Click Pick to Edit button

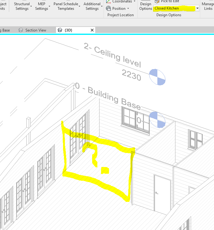(167, 2)
